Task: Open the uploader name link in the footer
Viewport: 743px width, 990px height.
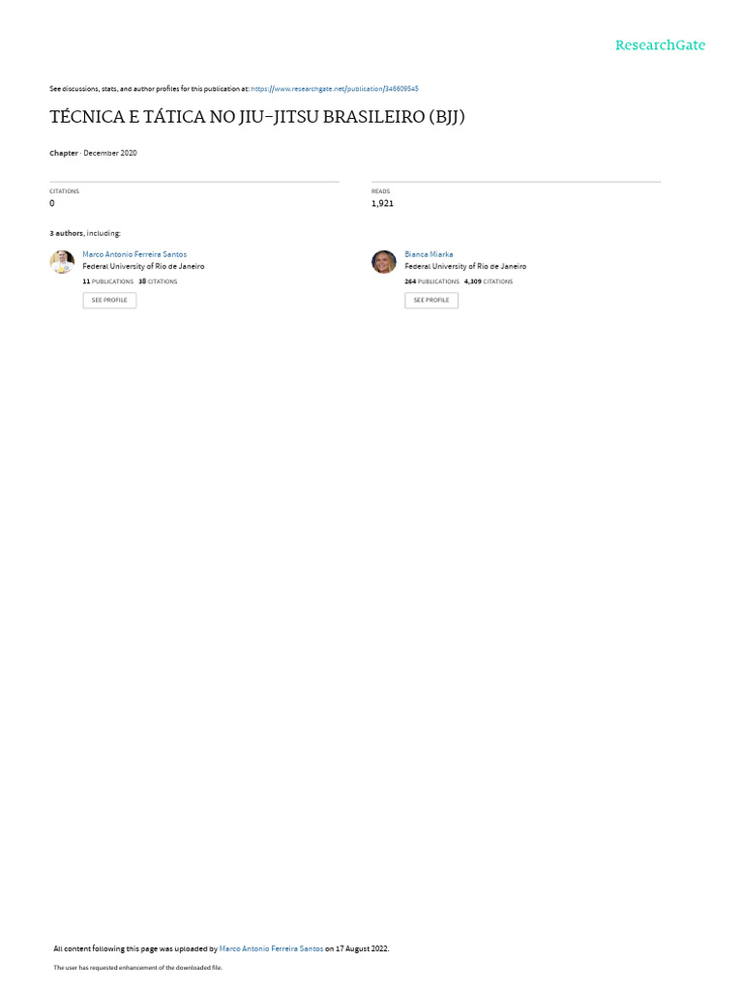Action: [x=271, y=948]
